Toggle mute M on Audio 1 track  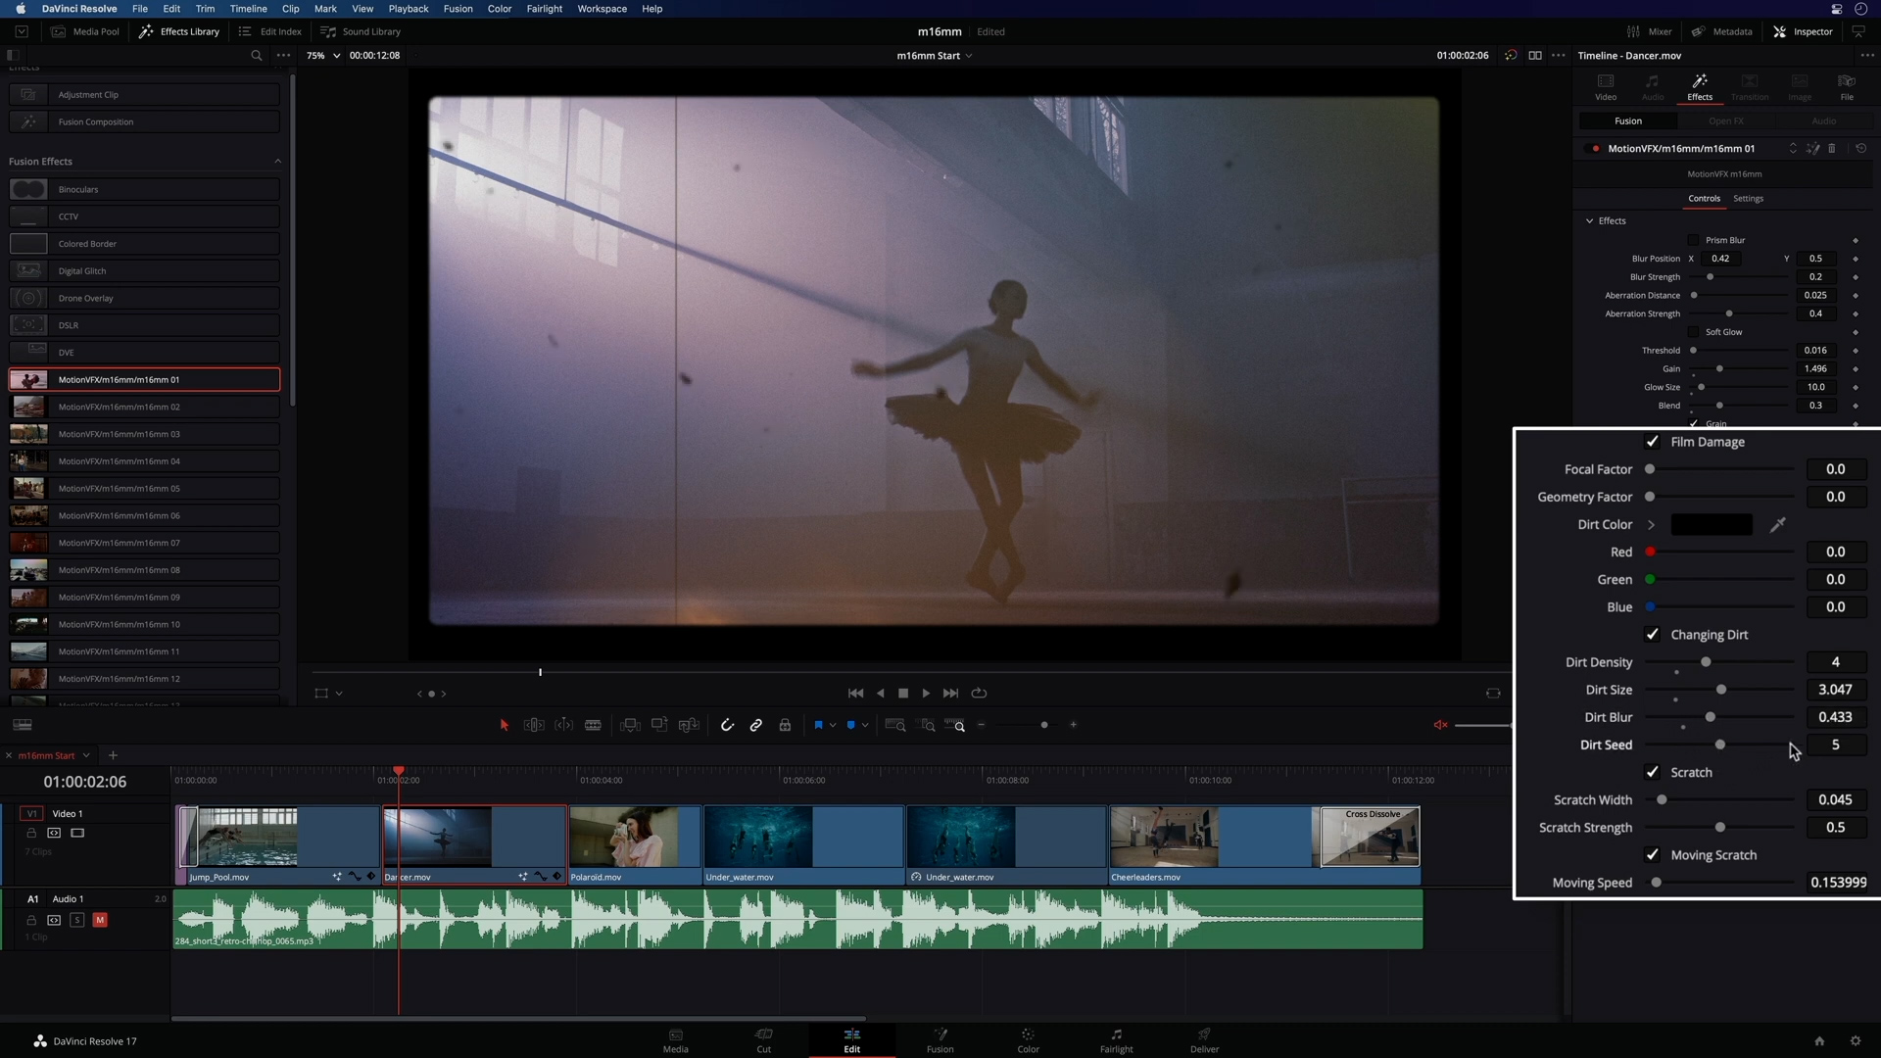tap(100, 920)
